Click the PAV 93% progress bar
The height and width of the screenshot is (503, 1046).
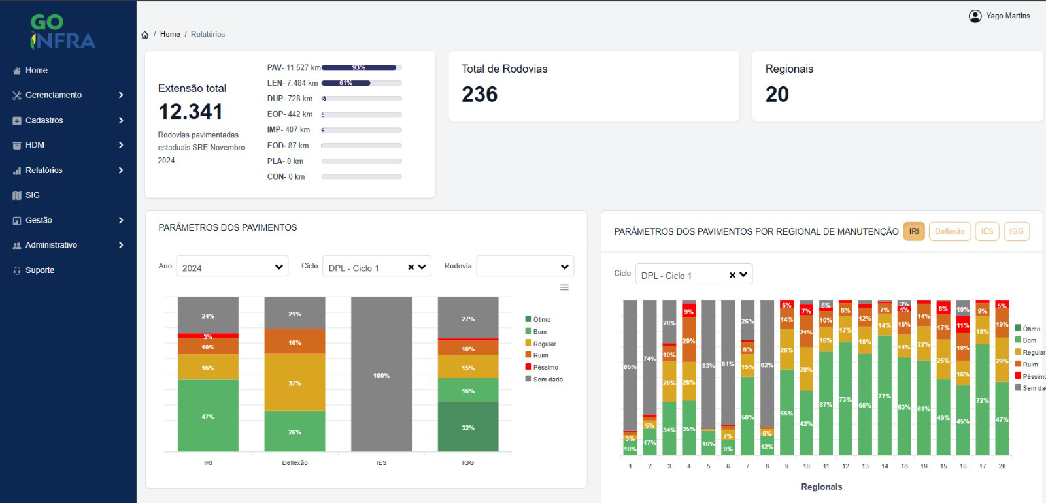click(361, 67)
